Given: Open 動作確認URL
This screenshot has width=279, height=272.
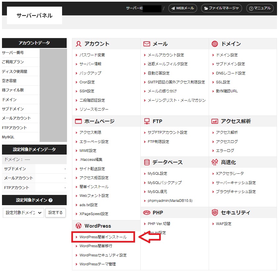Looking at the screenshot, I should pyautogui.click(x=227, y=91).
